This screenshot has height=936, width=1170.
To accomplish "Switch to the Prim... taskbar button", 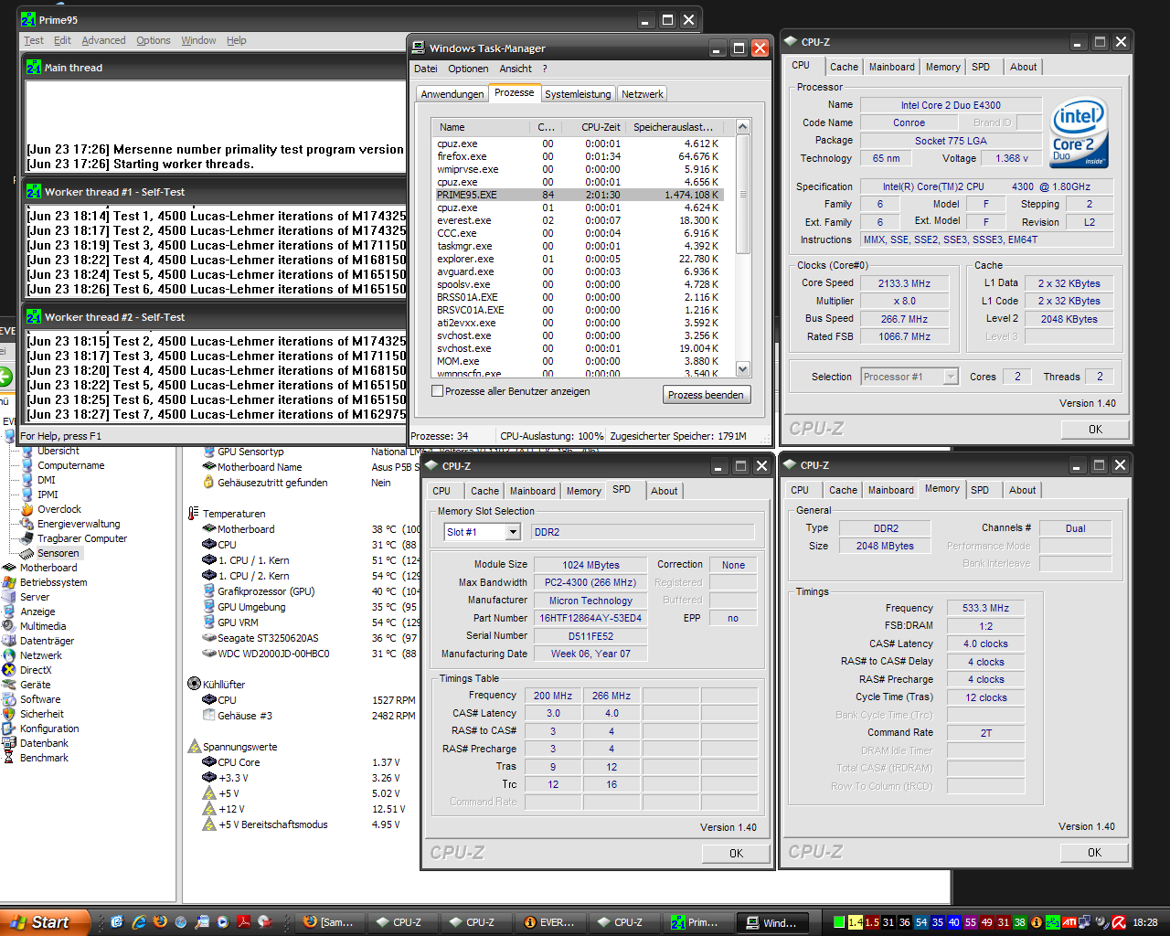I will 698,922.
